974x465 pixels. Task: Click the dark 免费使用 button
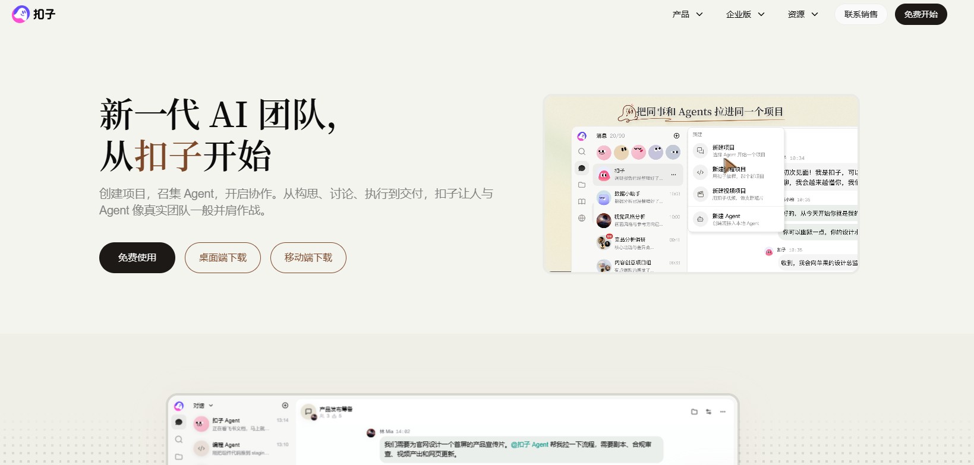[137, 258]
